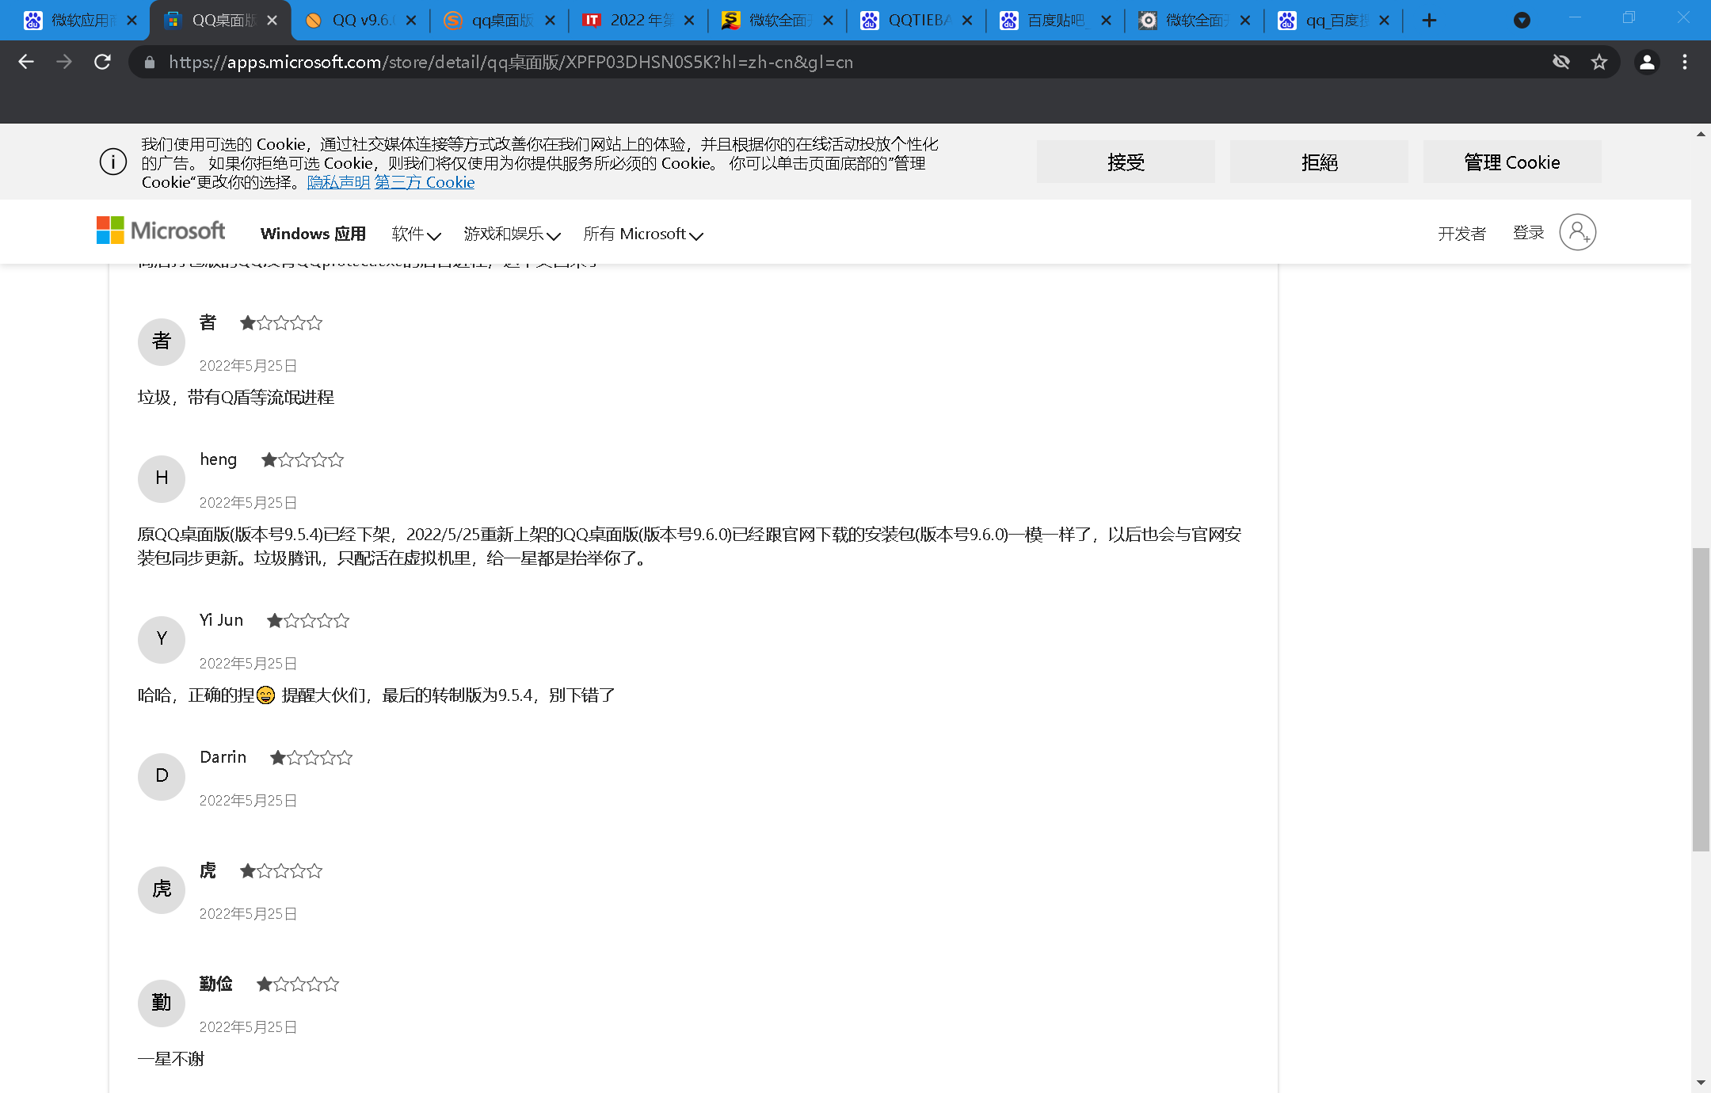Click the browser reload page icon
The image size is (1711, 1093).
tap(102, 62)
